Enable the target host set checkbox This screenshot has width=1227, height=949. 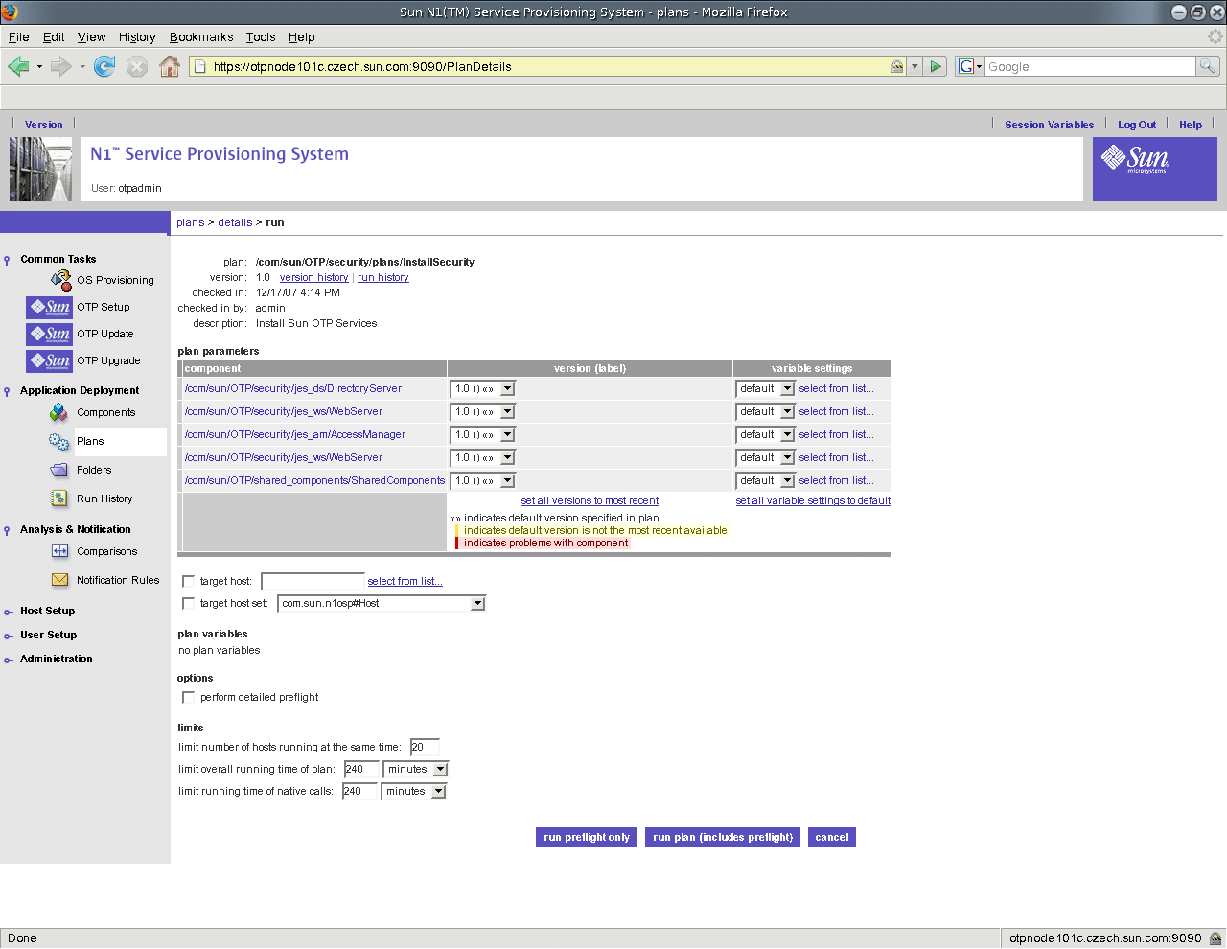click(x=188, y=603)
